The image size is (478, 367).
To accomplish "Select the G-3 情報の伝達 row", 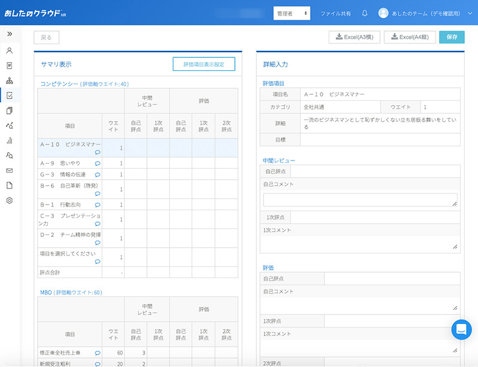I will (138, 174).
